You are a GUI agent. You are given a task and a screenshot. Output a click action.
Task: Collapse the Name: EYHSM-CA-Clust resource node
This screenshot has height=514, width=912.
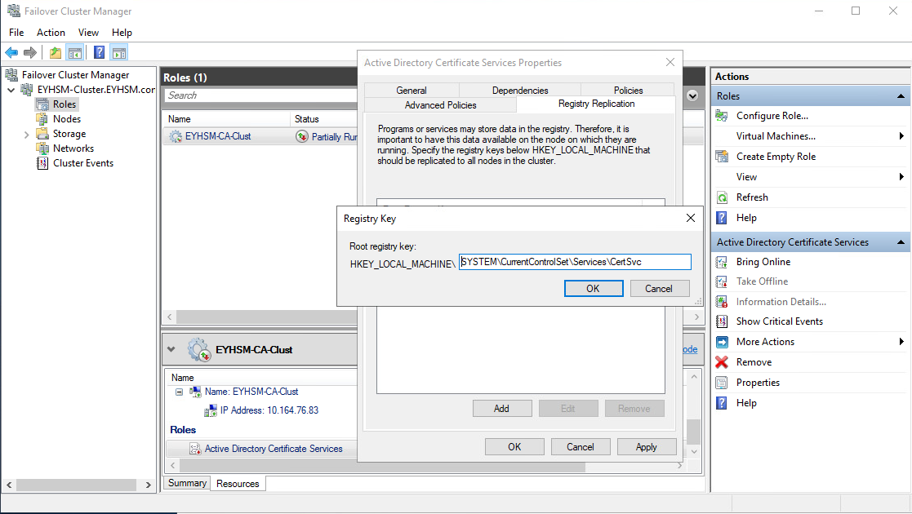point(179,392)
